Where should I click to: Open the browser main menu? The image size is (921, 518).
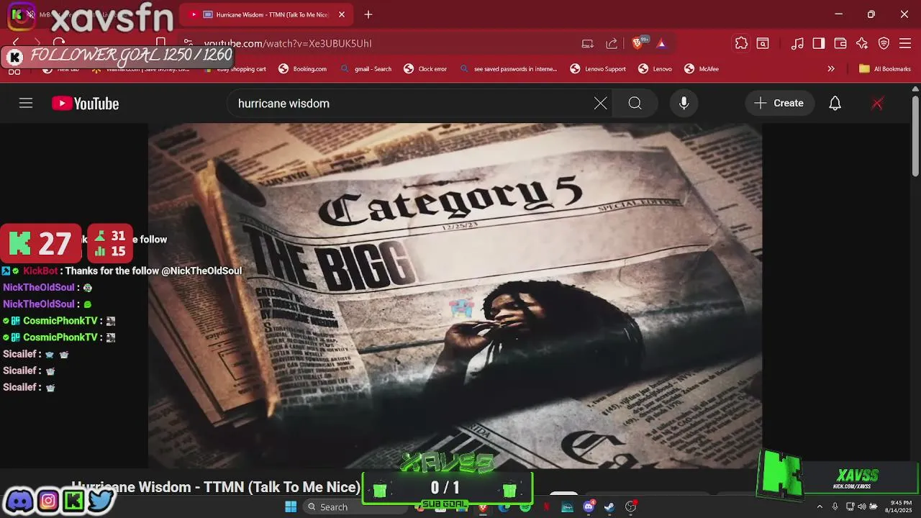click(x=905, y=43)
